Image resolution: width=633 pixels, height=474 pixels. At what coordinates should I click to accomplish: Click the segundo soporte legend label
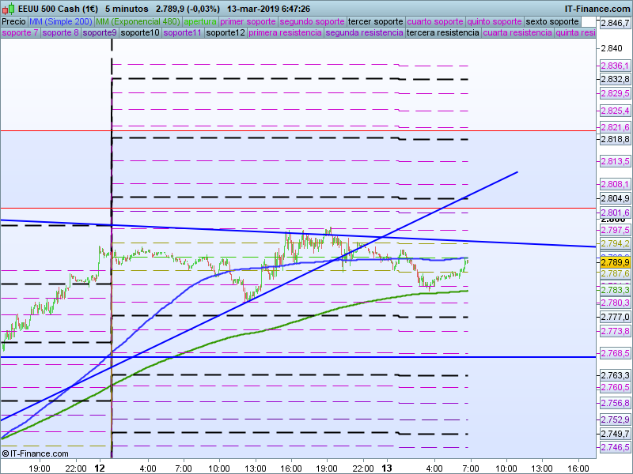[312, 22]
